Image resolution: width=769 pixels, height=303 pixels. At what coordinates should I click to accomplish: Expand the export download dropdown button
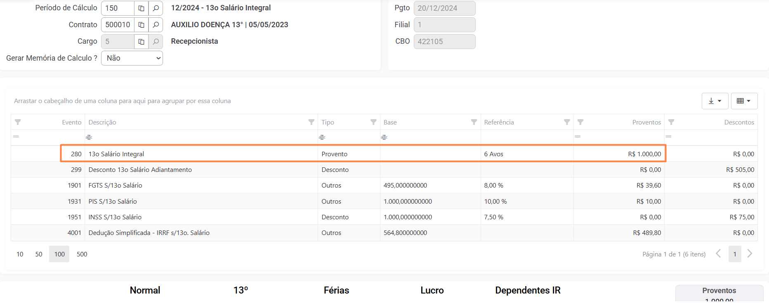(x=715, y=101)
